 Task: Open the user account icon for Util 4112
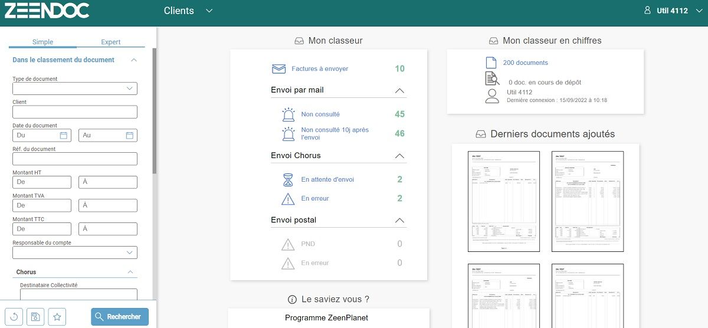[647, 11]
